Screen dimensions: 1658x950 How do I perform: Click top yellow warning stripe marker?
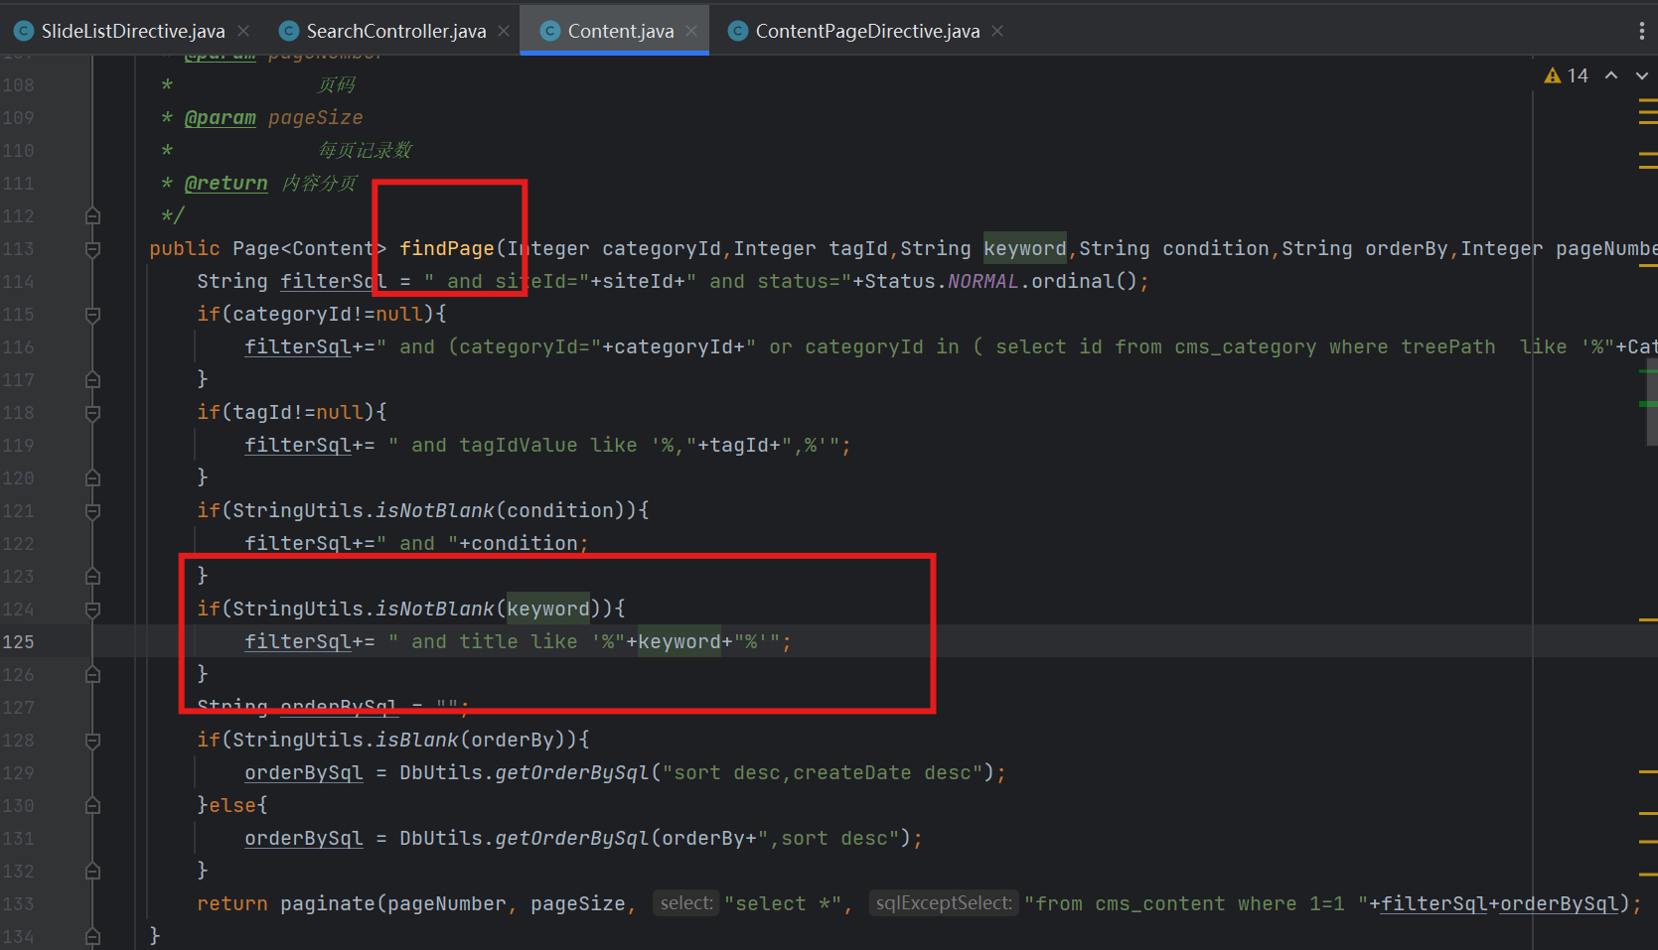pyautogui.click(x=1648, y=100)
